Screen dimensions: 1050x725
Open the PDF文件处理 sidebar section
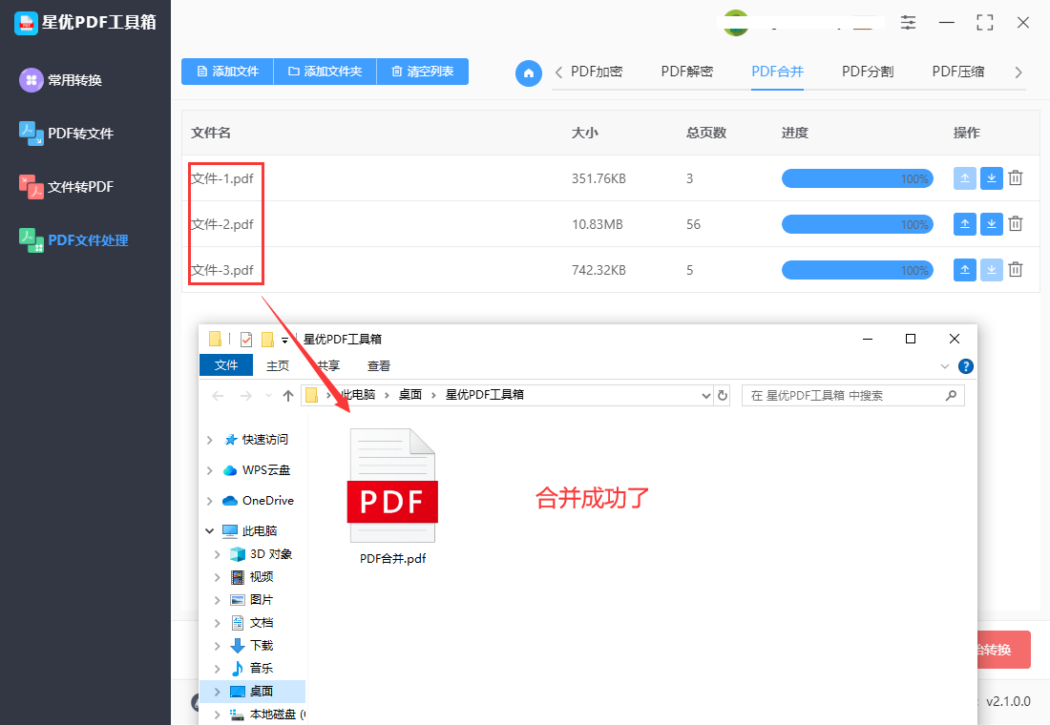tap(84, 240)
